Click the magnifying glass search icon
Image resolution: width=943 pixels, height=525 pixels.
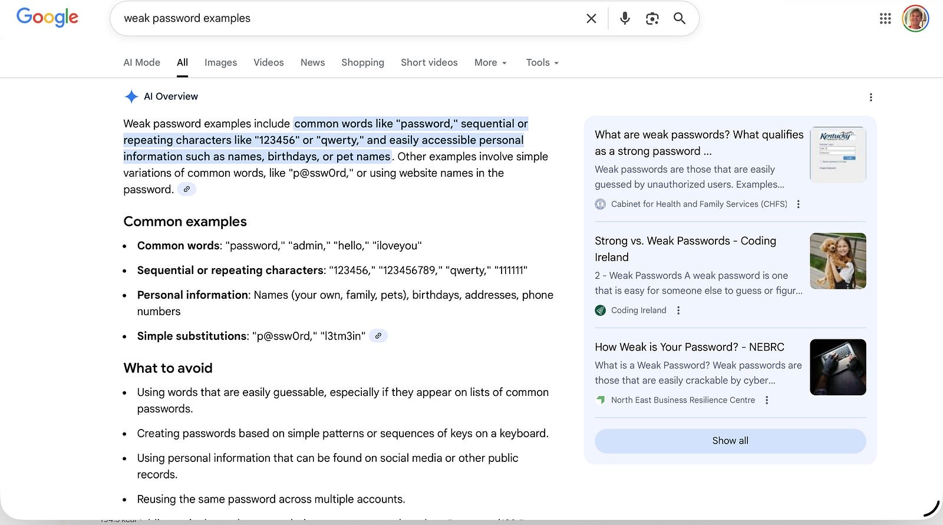(680, 18)
